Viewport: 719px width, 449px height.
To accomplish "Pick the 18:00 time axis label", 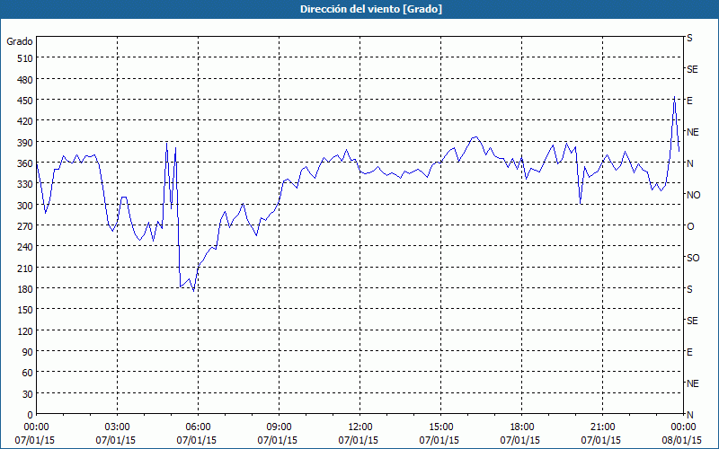I will (520, 427).
